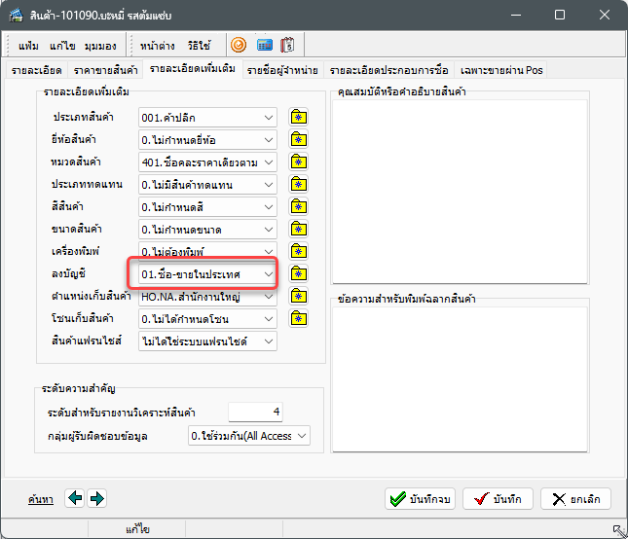The width and height of the screenshot is (628, 539).
Task: Open the ลงบัญชี dropdown list
Action: pyautogui.click(x=268, y=274)
